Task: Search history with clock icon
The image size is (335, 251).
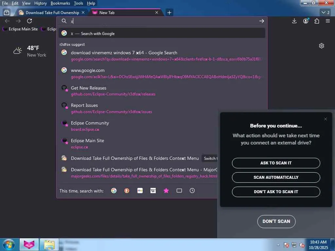Action: point(192,191)
